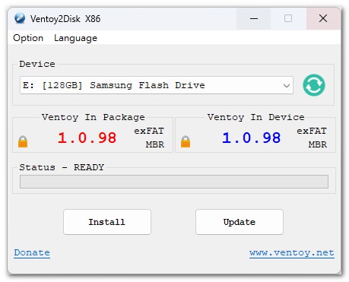
Task: Click the Status - READY label
Action: (62, 167)
